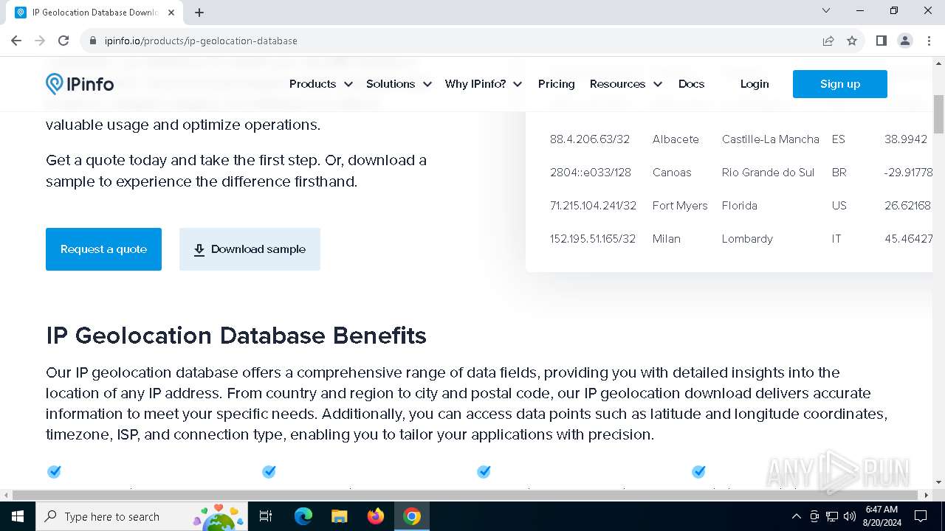Open the browser side panel
The width and height of the screenshot is (945, 531).
(x=881, y=41)
